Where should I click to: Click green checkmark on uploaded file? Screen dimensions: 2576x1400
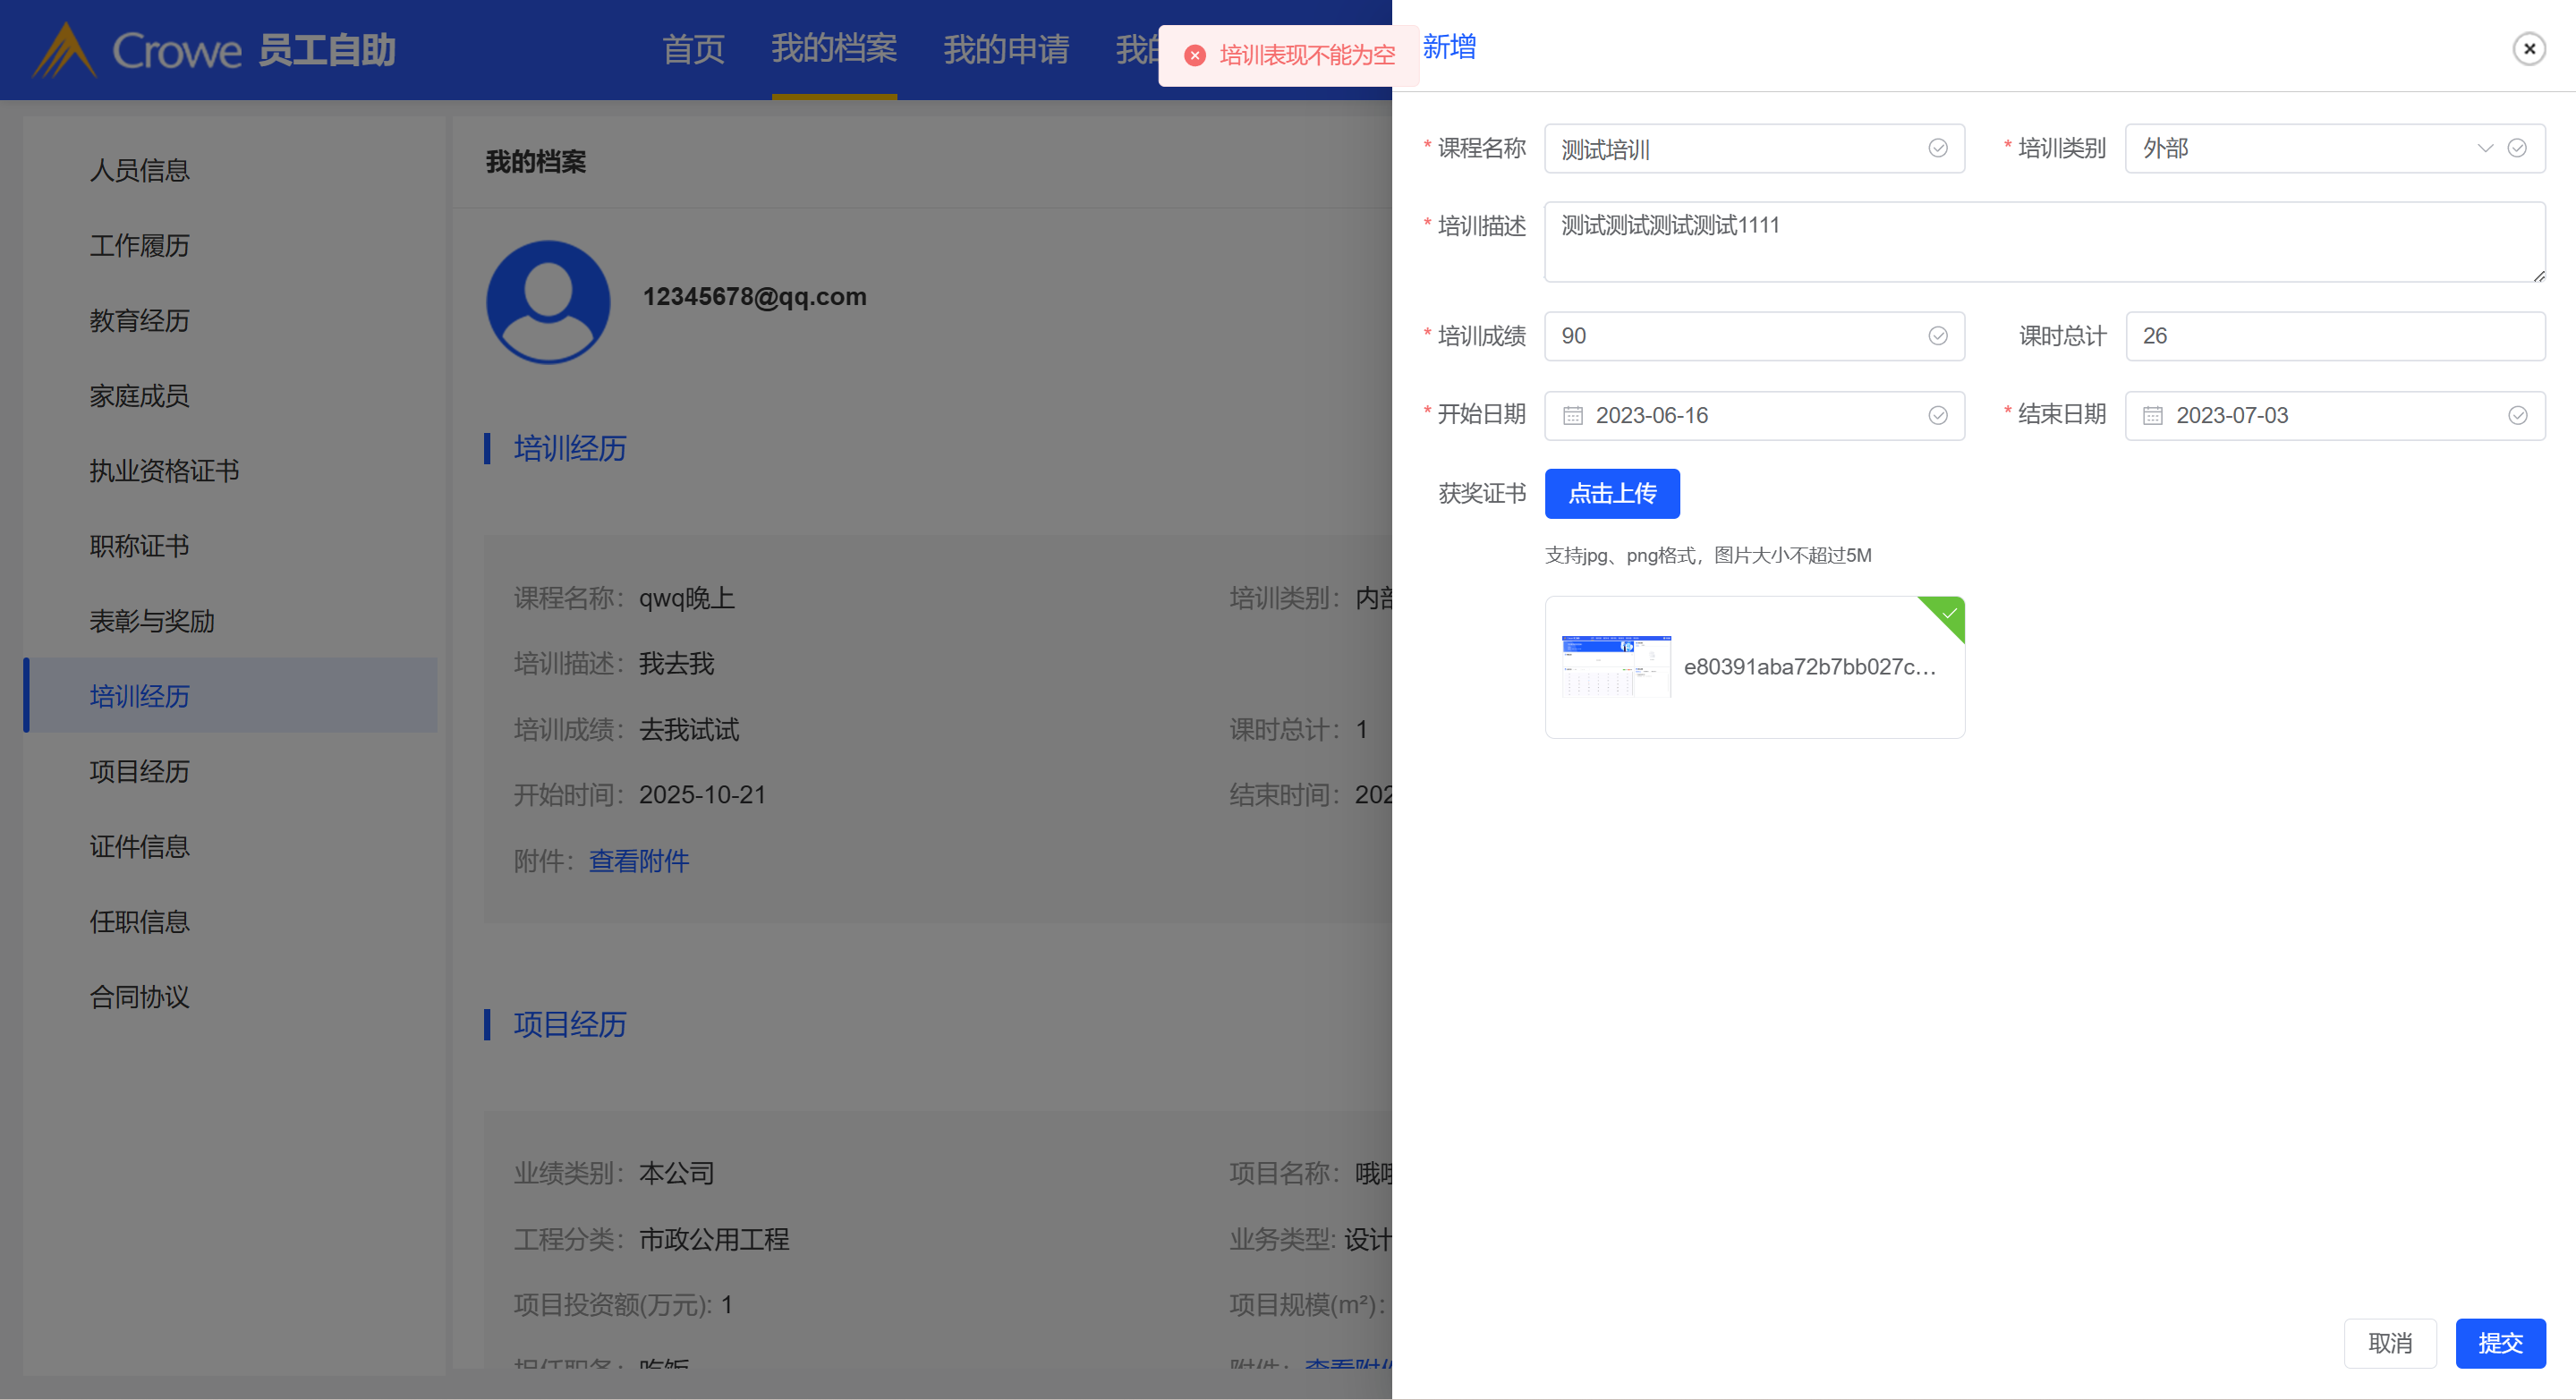pyautogui.click(x=1948, y=613)
